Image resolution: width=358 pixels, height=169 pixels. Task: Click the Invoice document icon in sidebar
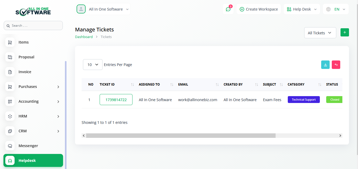[x=10, y=72]
